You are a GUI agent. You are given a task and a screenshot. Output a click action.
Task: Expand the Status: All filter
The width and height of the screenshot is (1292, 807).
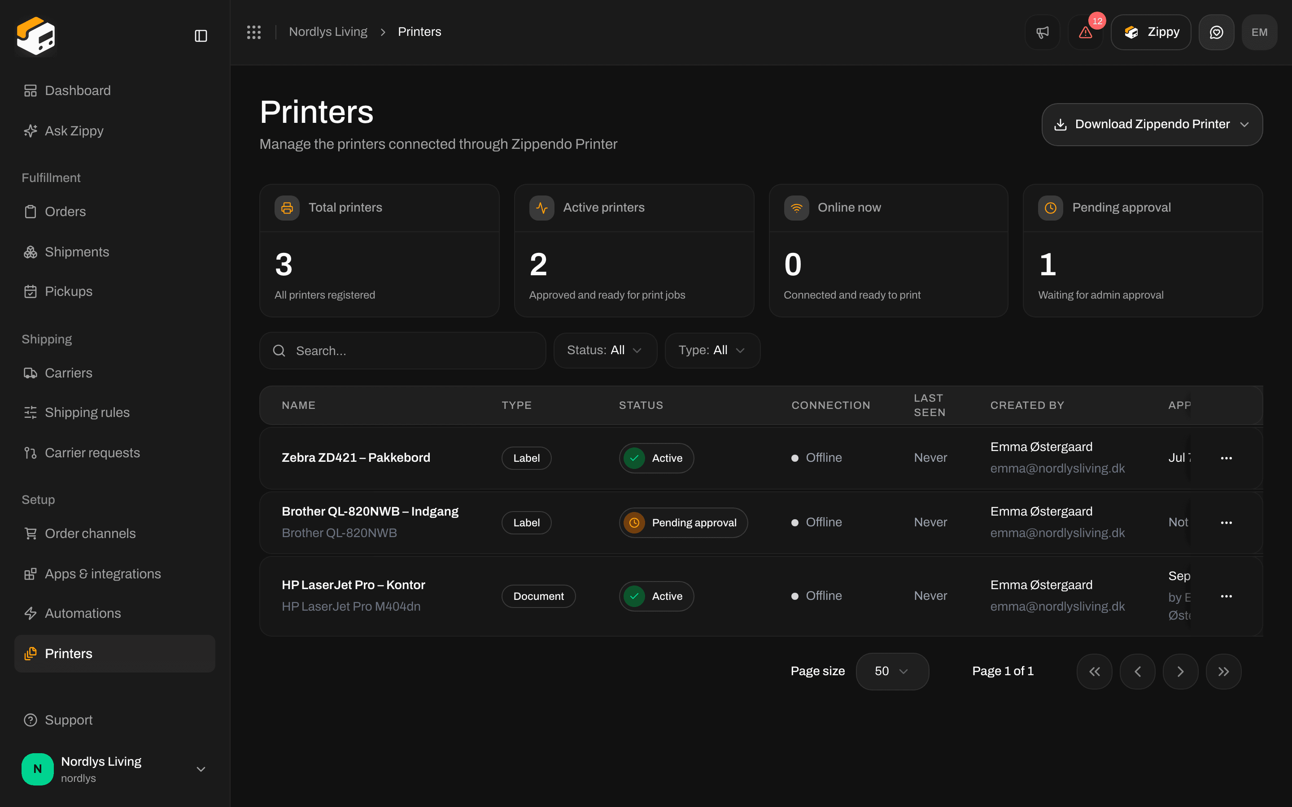point(605,350)
